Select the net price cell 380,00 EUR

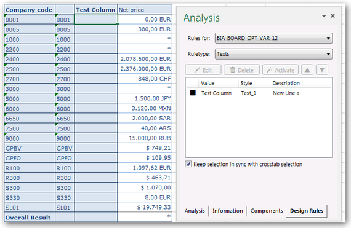145,29
